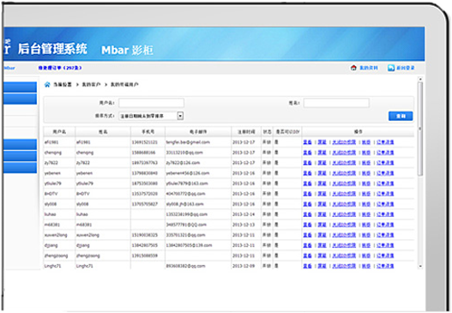Click afl1981 in the 用户名 column
452x313 pixels.
[51, 142]
